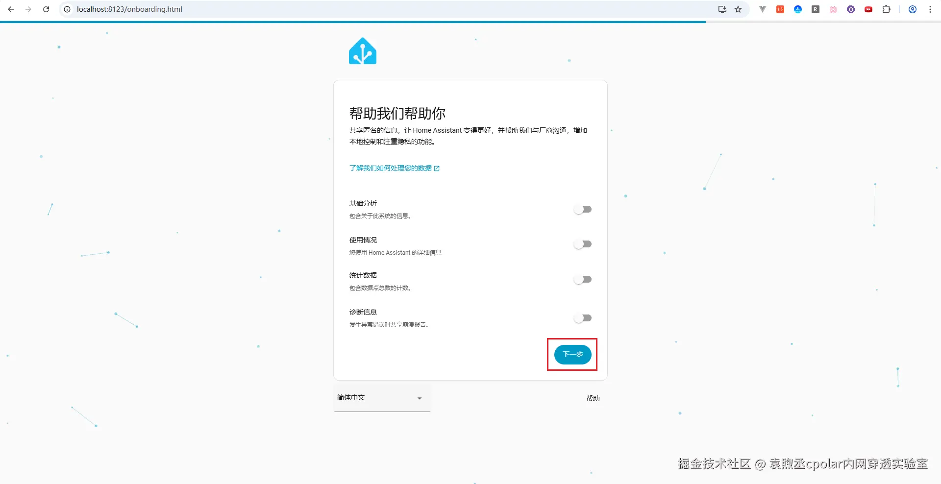Click the 诊断信息 label
Viewport: 941px width, 484px height.
(x=363, y=312)
